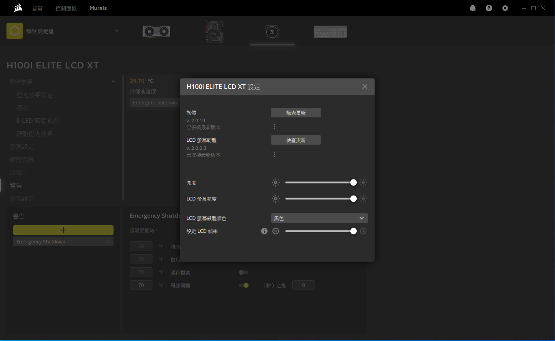Click the bright sun icon for 亮度
Viewport: 555px width, 341px height.
pyautogui.click(x=363, y=183)
